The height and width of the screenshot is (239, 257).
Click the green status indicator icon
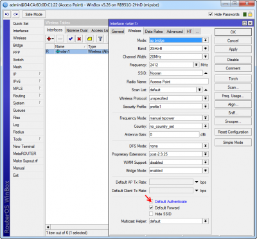point(245,14)
